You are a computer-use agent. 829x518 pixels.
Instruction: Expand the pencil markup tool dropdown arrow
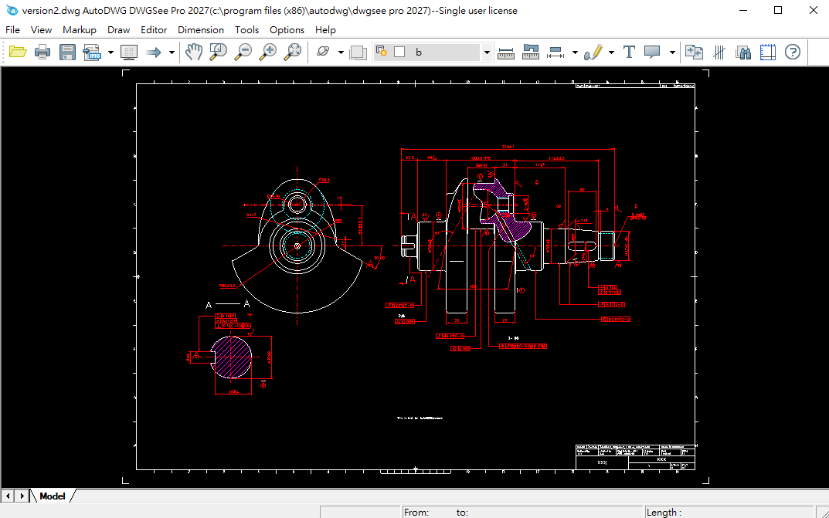611,52
